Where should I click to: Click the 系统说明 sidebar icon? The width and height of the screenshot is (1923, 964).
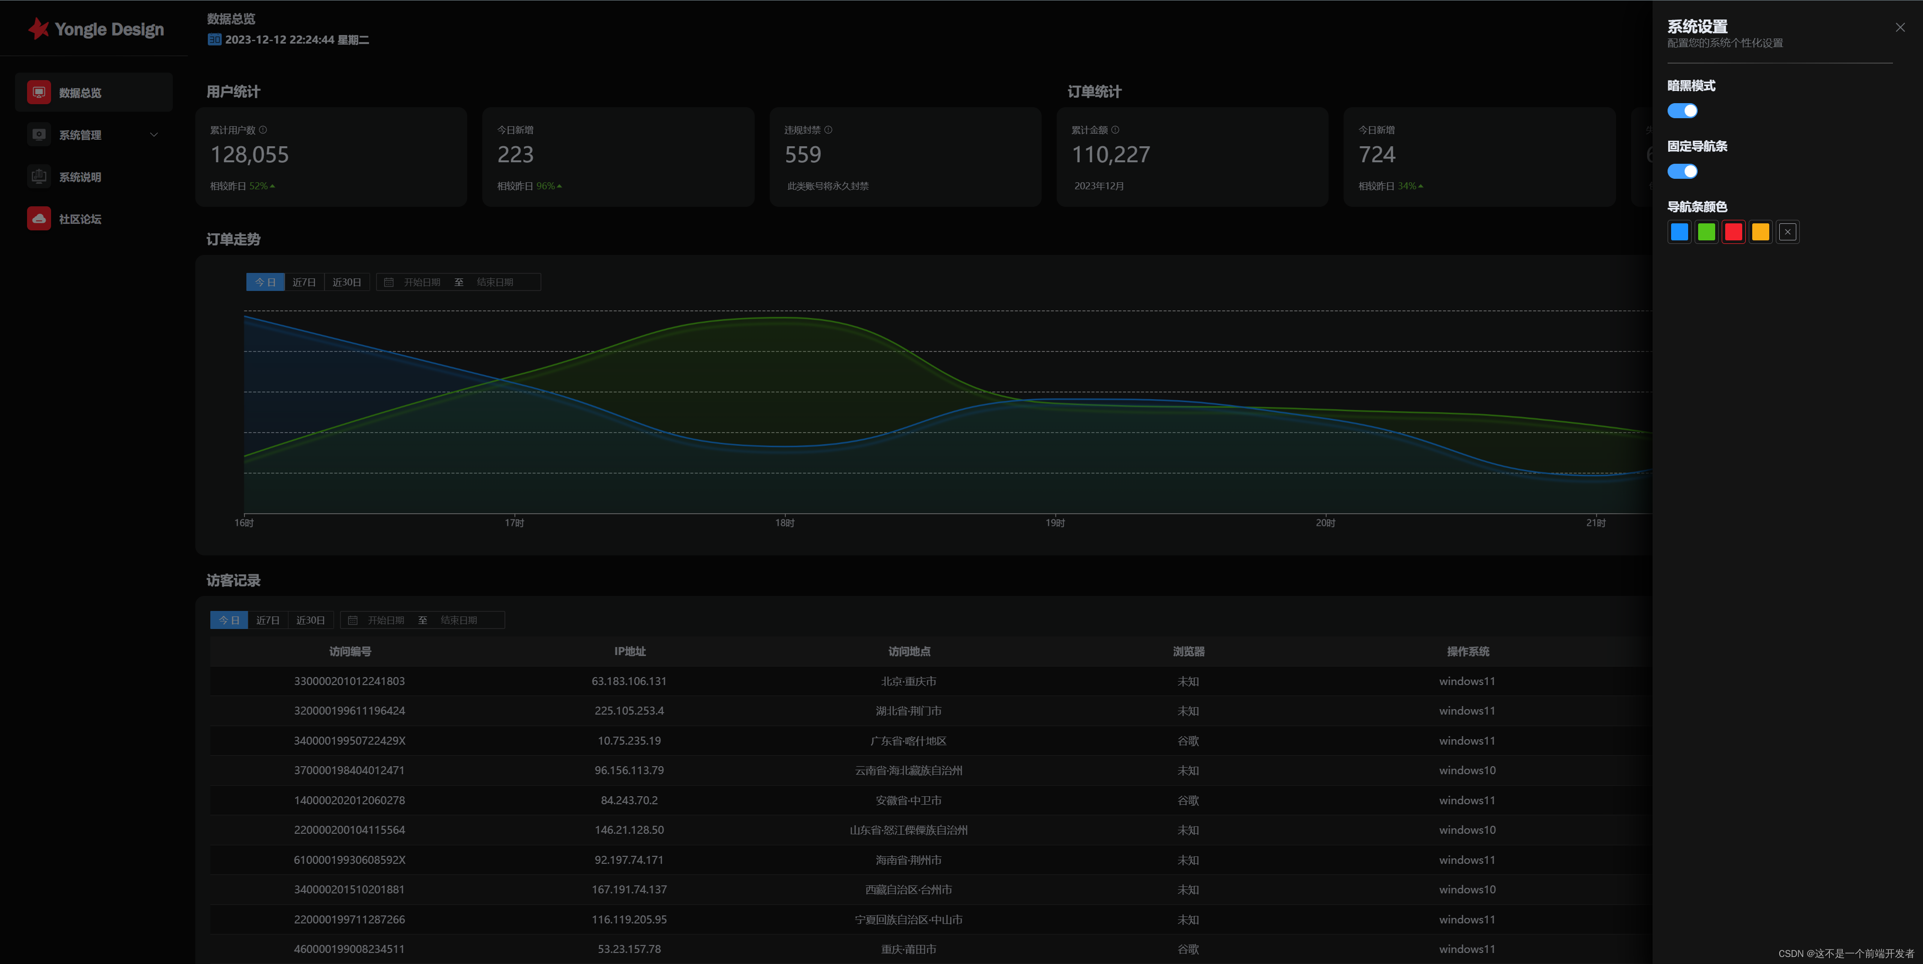[39, 177]
